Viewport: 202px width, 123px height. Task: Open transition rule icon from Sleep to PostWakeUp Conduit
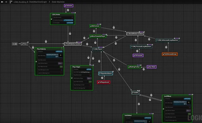click(46, 42)
